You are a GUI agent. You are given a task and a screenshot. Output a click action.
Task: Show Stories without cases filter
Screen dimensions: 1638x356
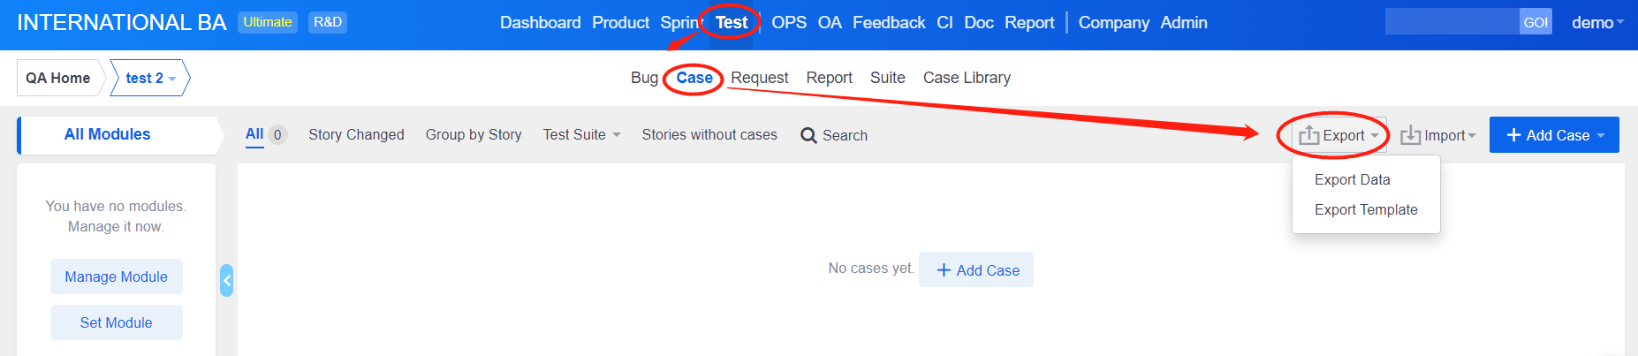click(x=709, y=135)
